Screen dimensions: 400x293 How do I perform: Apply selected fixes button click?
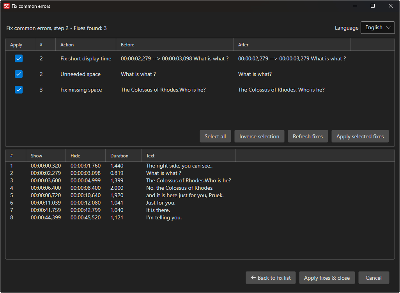[360, 136]
